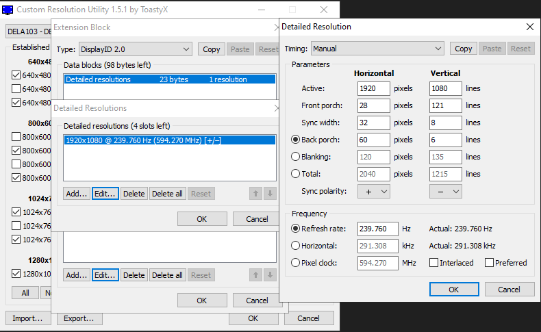
Task: Click the Custom Resolution Utility title bar icon
Action: [8, 10]
